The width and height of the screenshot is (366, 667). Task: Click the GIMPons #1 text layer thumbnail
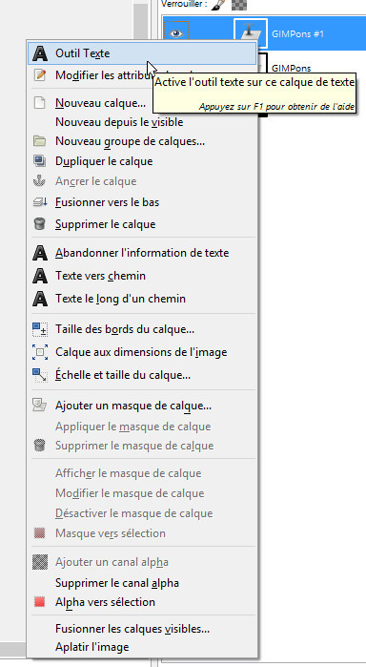coord(251,33)
